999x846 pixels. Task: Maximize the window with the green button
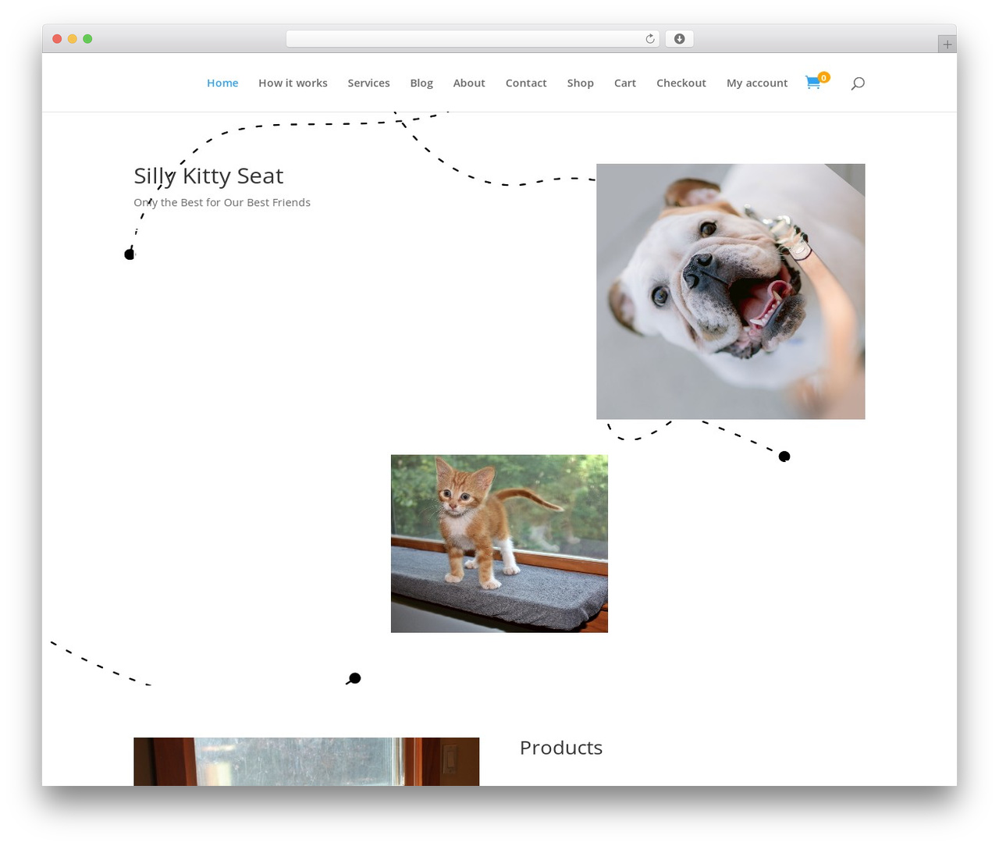pyautogui.click(x=87, y=39)
